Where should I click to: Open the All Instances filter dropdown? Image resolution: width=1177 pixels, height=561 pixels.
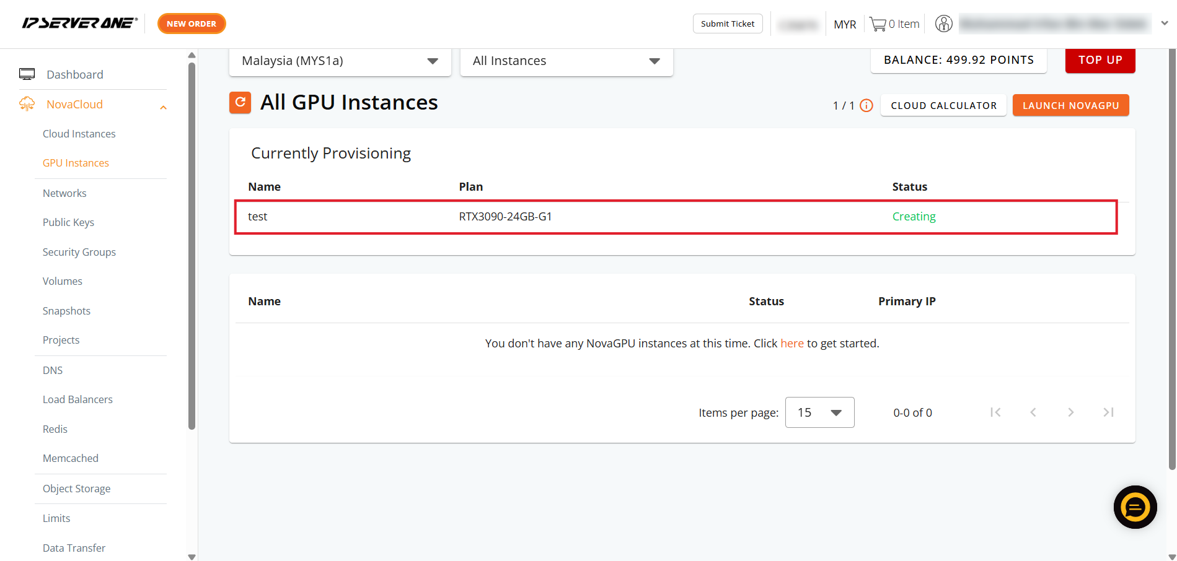coord(566,61)
